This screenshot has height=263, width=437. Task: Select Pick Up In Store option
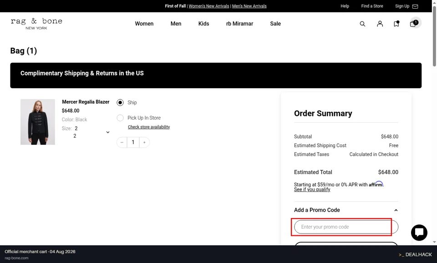120,118
